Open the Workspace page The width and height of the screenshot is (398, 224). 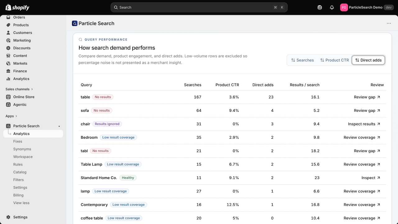pyautogui.click(x=23, y=157)
